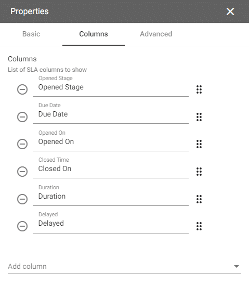The width and height of the screenshot is (249, 286).
Task: Remove the Due Date column
Action: [22, 116]
